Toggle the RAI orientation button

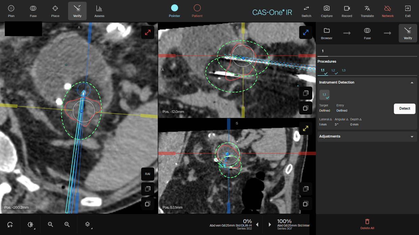tap(148, 174)
